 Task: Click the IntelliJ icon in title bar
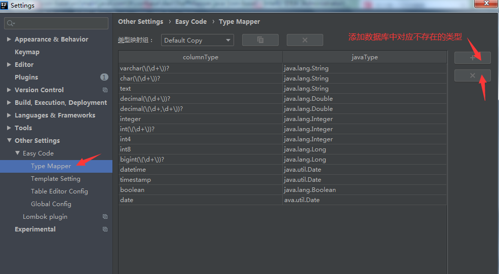pos(4,5)
